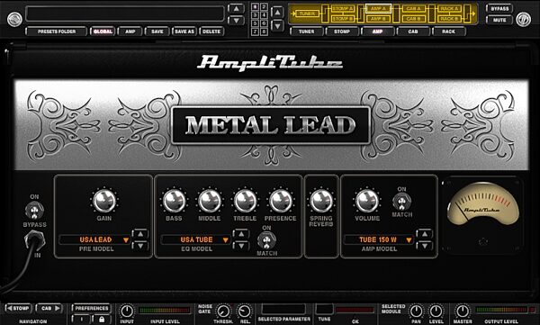The height and width of the screenshot is (325, 540).
Task: Step routing selection down arrow
Action: point(277,26)
